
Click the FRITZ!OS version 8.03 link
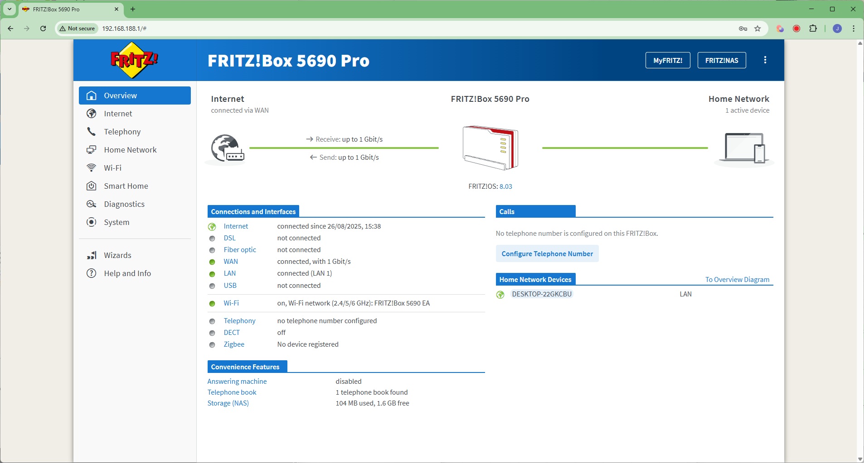pos(506,186)
